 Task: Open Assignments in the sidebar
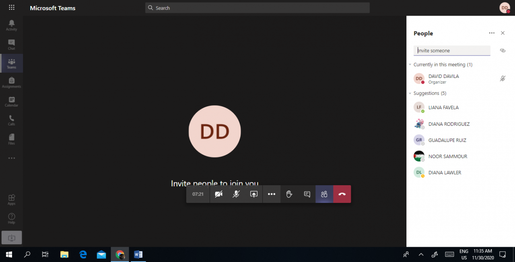[11, 82]
